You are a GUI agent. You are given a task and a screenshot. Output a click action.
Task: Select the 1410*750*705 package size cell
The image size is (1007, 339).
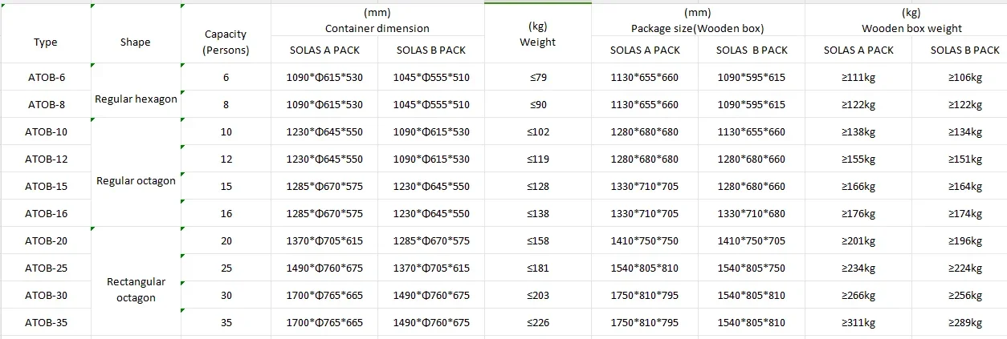(x=751, y=241)
